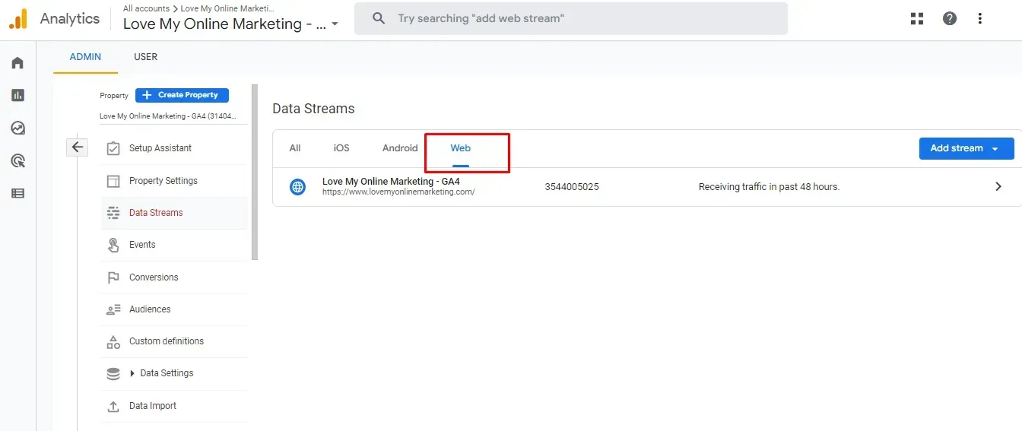Image resolution: width=1022 pixels, height=431 pixels.
Task: Open Data Import in the property menu
Action: click(174, 406)
